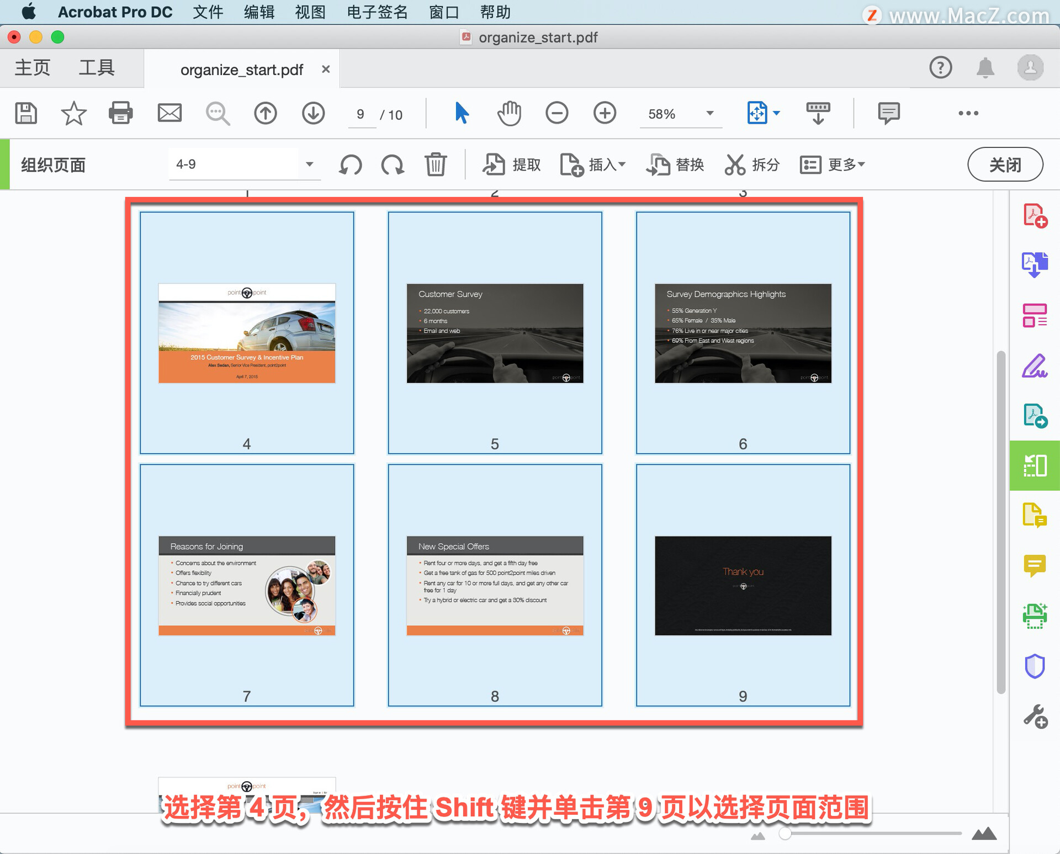Click the thumbnail size slider handle
This screenshot has height=854, width=1060.
(785, 834)
